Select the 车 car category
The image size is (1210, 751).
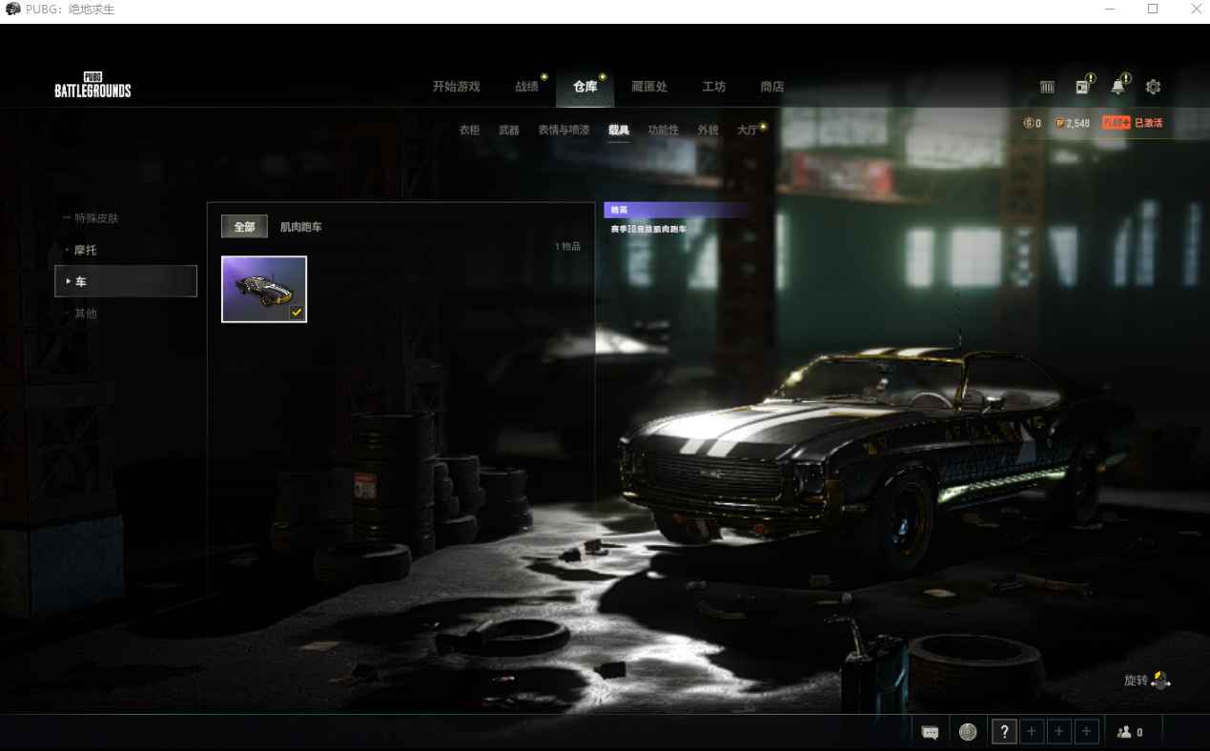(126, 281)
